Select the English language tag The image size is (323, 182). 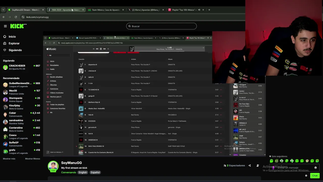83,172
